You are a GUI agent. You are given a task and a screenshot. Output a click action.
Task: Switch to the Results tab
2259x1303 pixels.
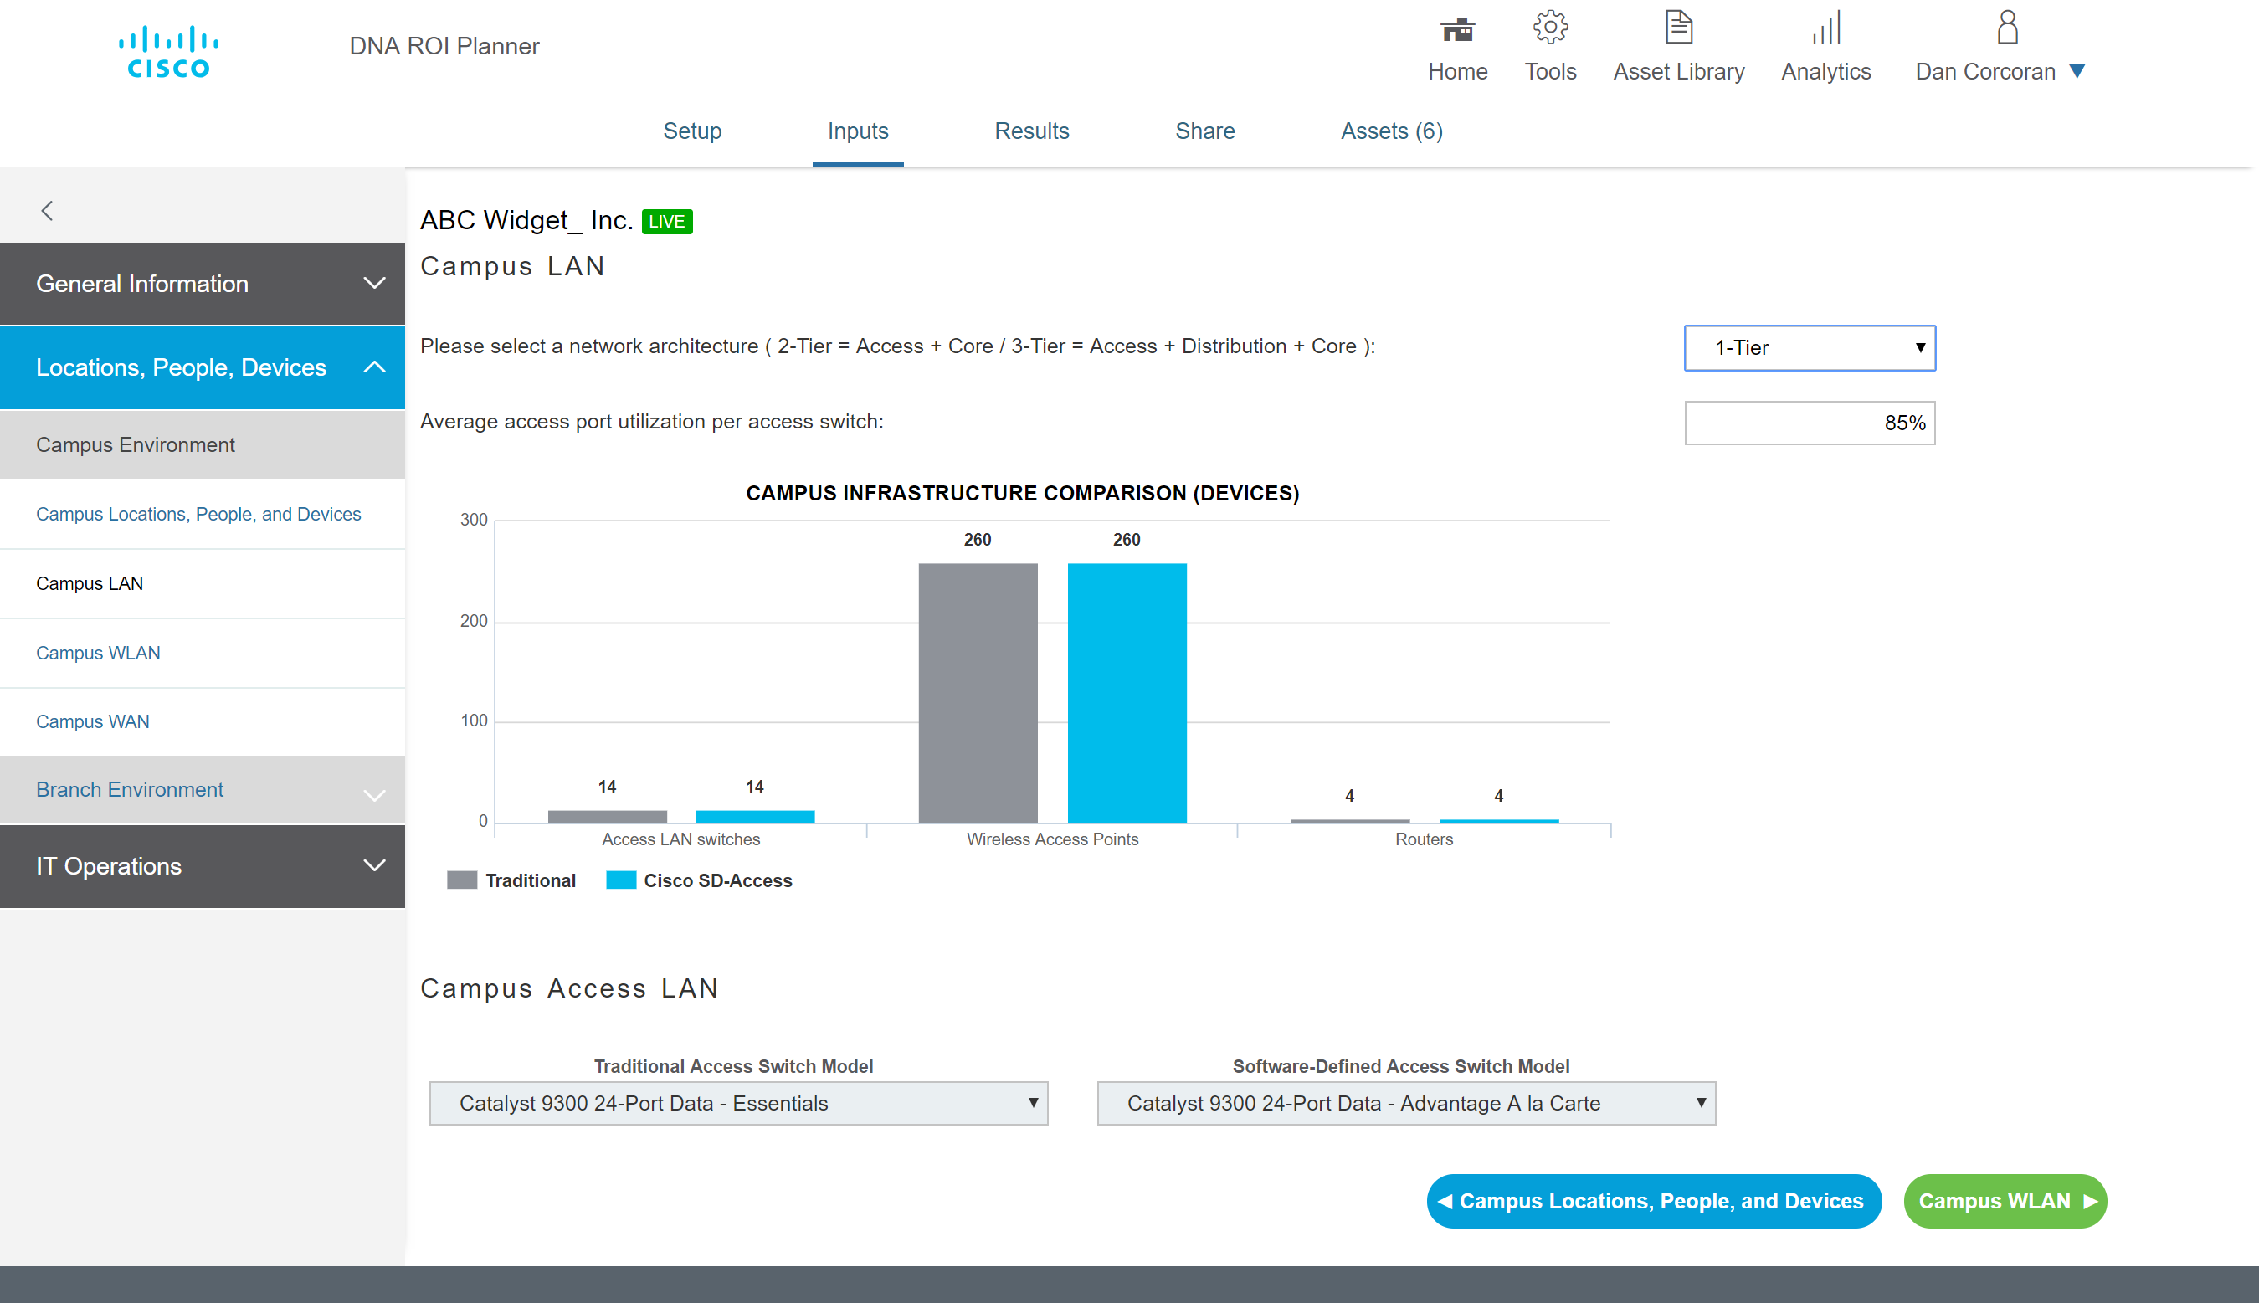tap(1031, 131)
